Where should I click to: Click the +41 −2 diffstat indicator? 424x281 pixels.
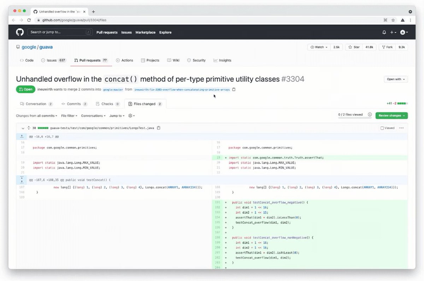[x=397, y=104]
